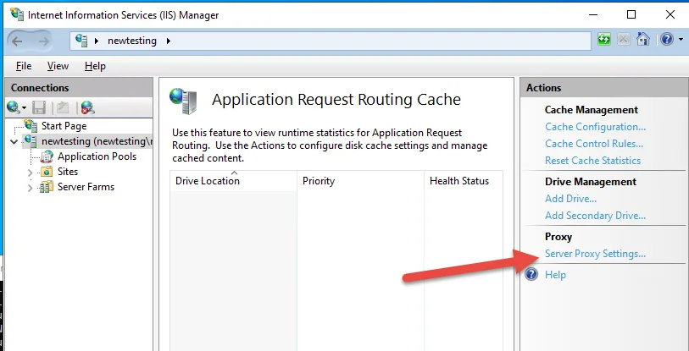Open Server Proxy Settings link
This screenshot has width=689, height=351.
[595, 254]
